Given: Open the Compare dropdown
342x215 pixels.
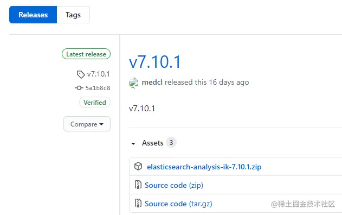Looking at the screenshot, I should pos(87,124).
